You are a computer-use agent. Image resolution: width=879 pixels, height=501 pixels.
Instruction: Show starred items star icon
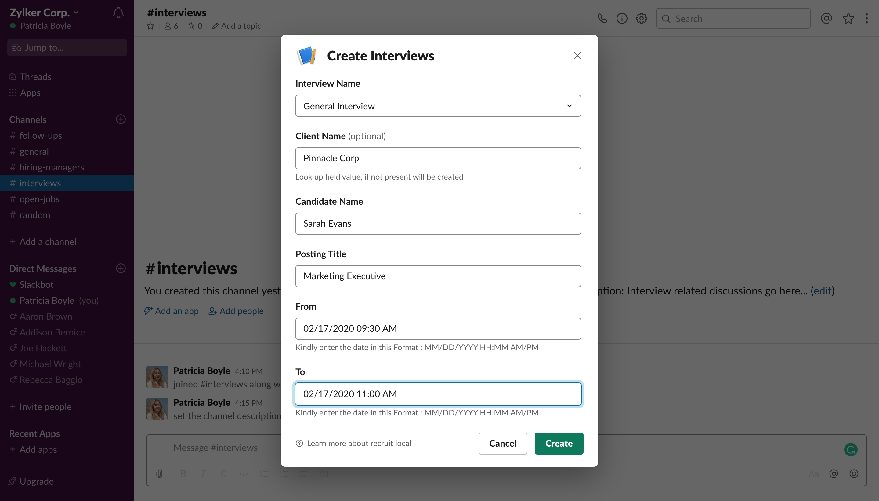click(x=848, y=18)
